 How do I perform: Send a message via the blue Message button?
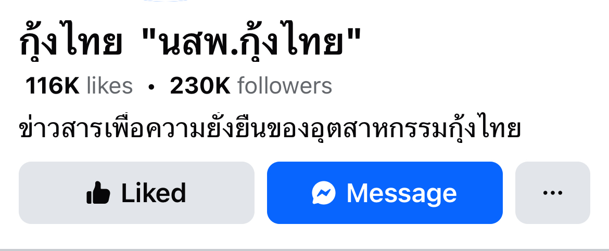[385, 193]
